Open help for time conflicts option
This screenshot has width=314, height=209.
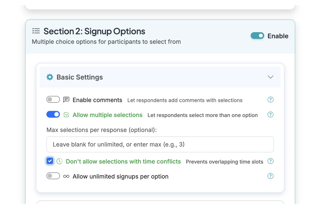270,161
